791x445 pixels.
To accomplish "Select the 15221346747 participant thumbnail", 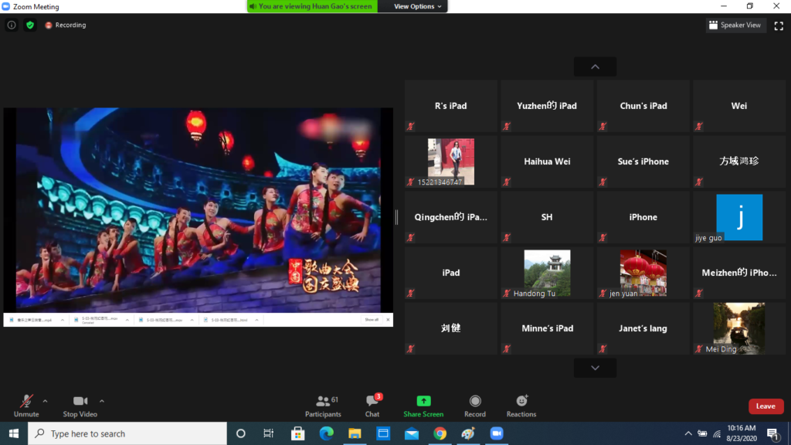I will (451, 161).
